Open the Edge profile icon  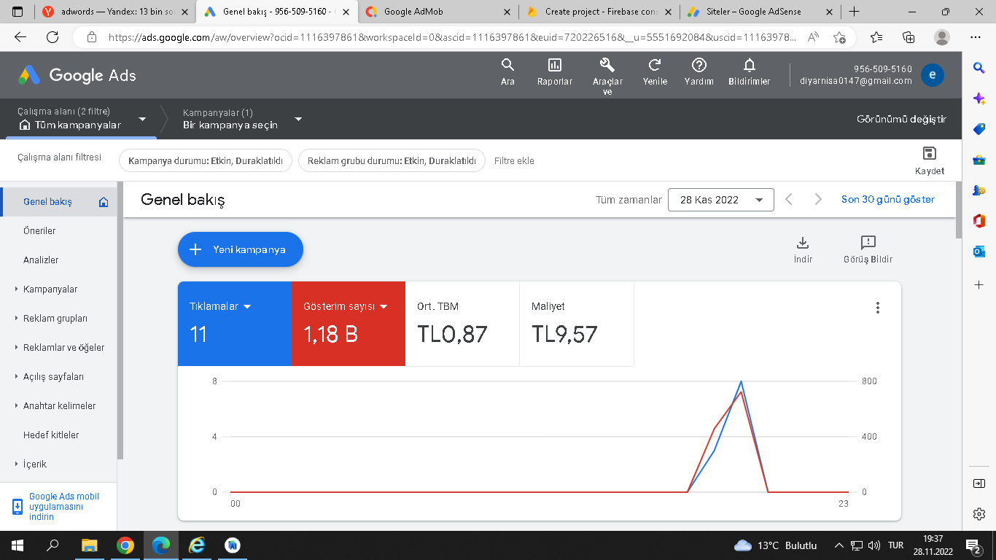pyautogui.click(x=942, y=37)
